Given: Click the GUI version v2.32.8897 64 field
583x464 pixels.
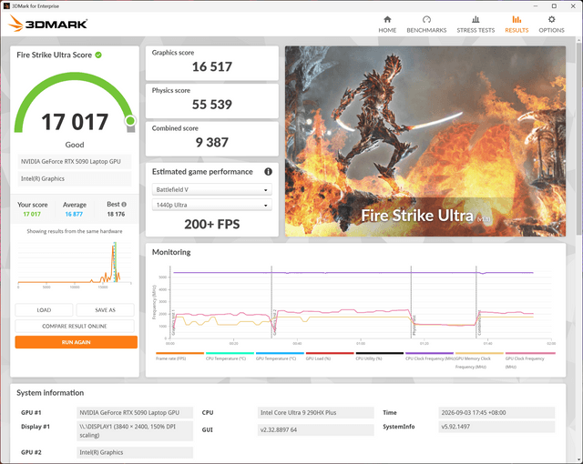Looking at the screenshot, I should (x=316, y=429).
